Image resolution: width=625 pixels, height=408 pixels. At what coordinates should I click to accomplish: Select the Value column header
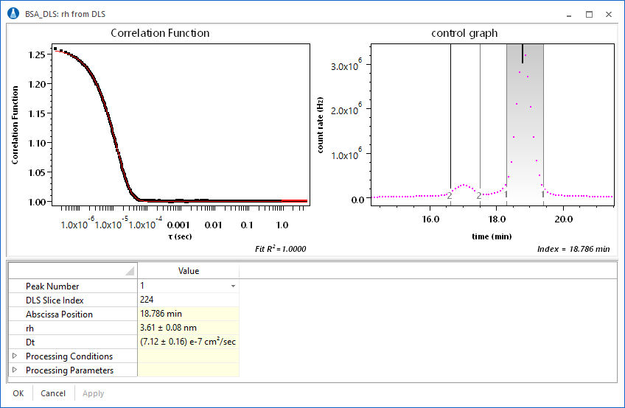point(189,271)
